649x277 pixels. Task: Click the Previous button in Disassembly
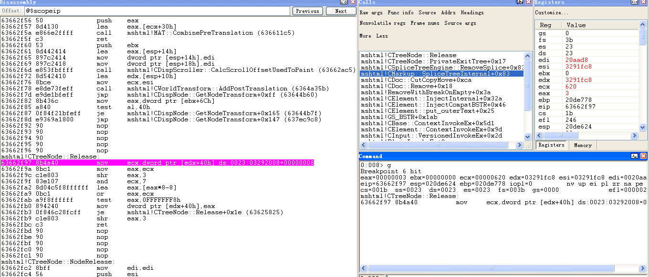click(307, 11)
